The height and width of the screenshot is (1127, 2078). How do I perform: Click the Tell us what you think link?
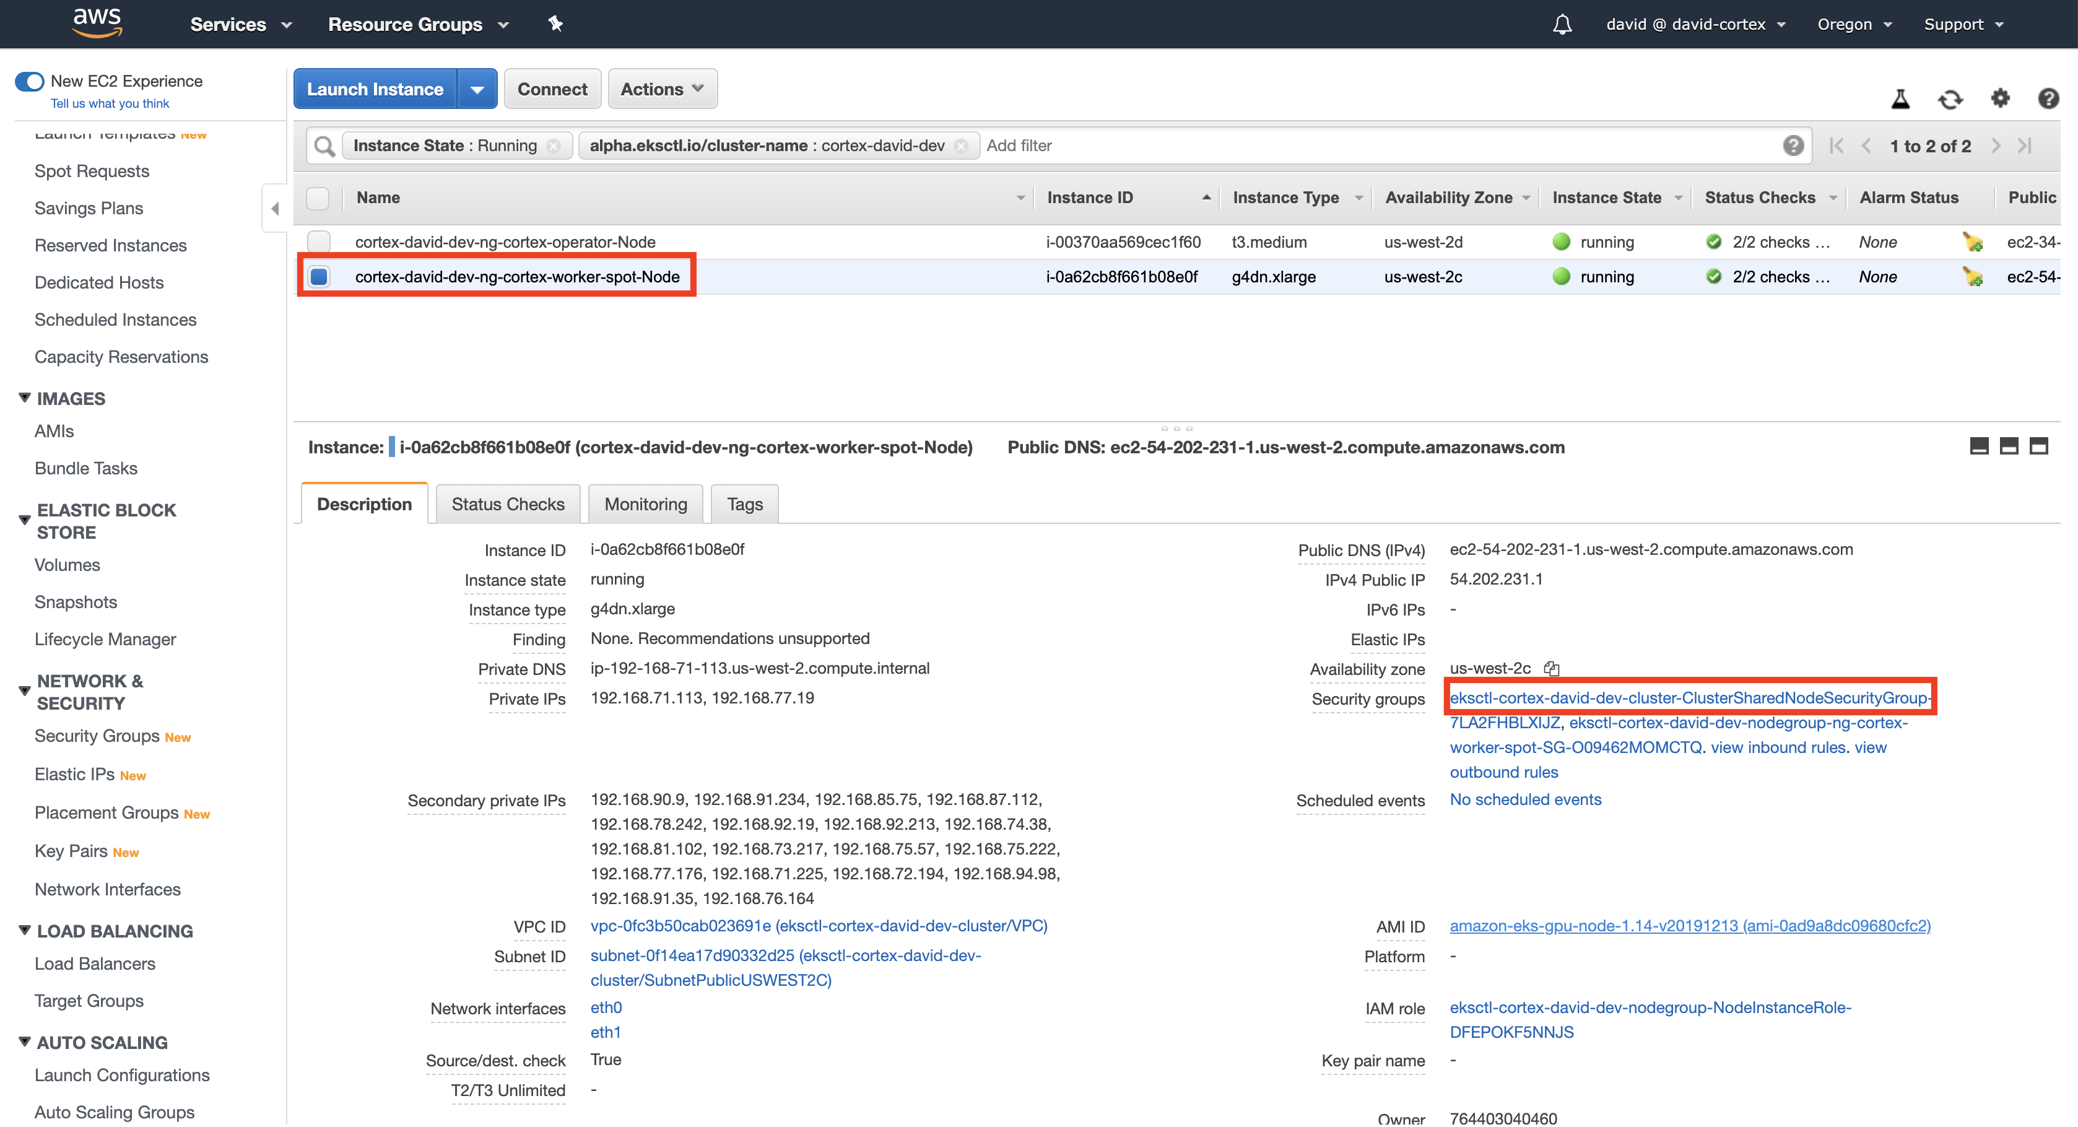tap(110, 103)
